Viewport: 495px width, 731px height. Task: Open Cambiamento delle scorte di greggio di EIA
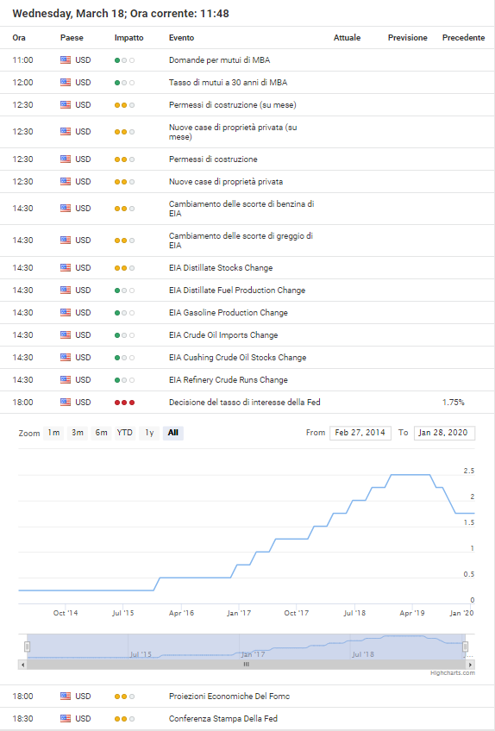coord(241,241)
